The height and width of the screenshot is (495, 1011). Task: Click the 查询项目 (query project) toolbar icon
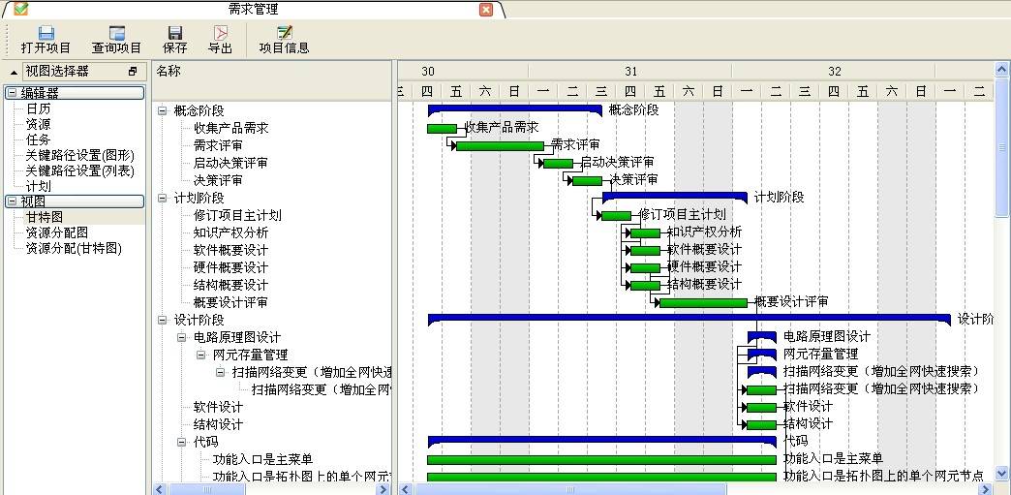coord(116,33)
